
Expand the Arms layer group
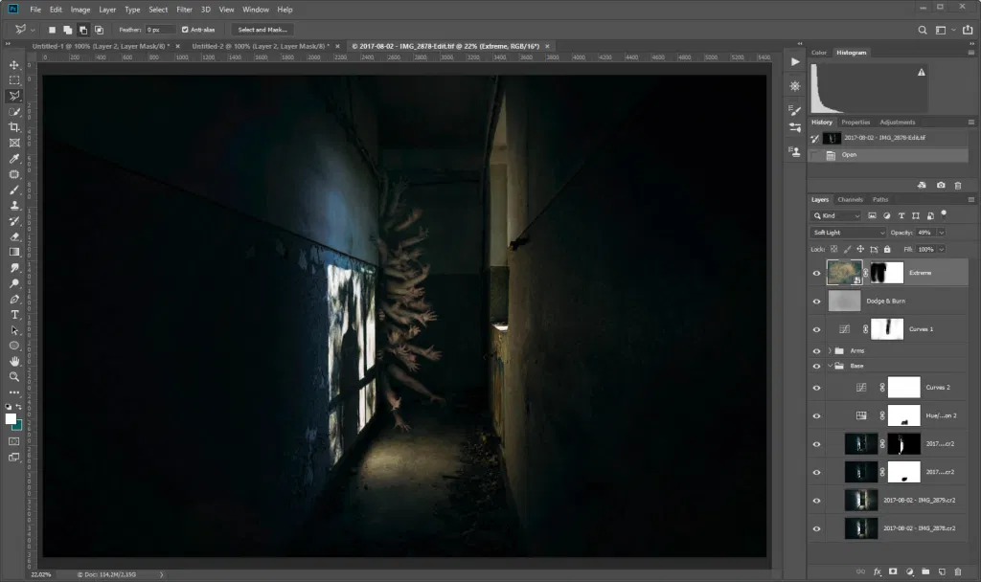tap(830, 351)
